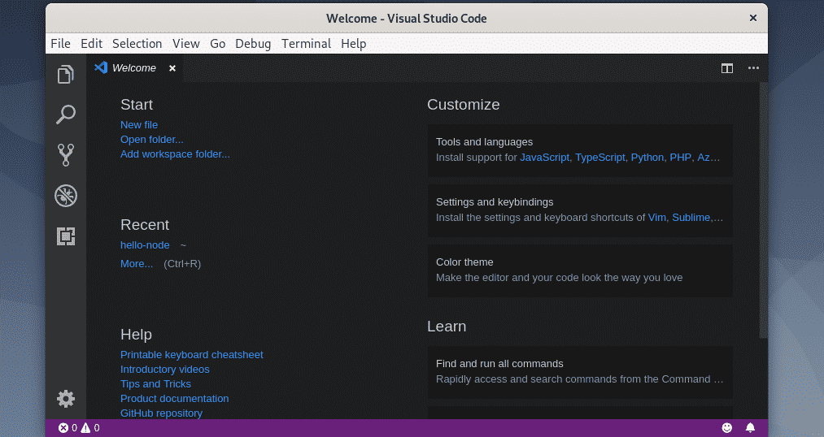Click the New file link

139,125
